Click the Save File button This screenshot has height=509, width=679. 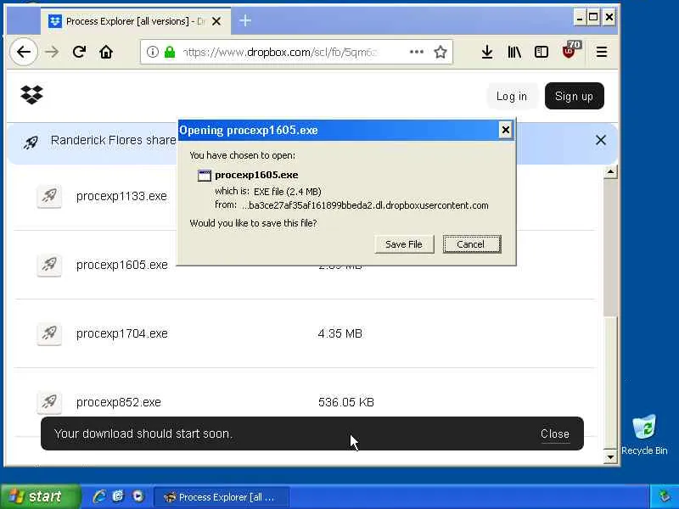(x=404, y=244)
